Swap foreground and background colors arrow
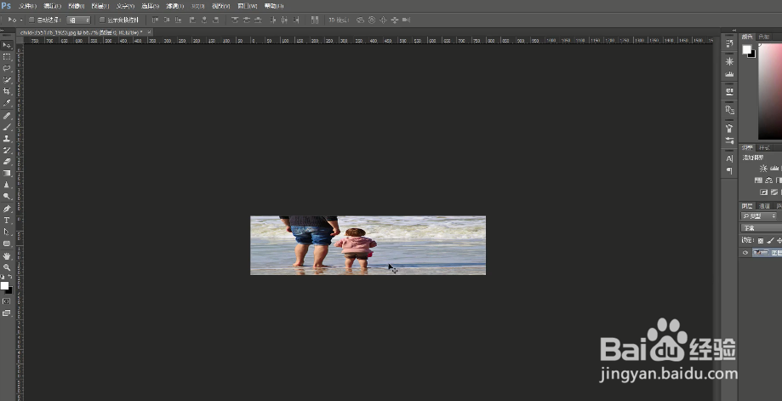 pos(10,277)
